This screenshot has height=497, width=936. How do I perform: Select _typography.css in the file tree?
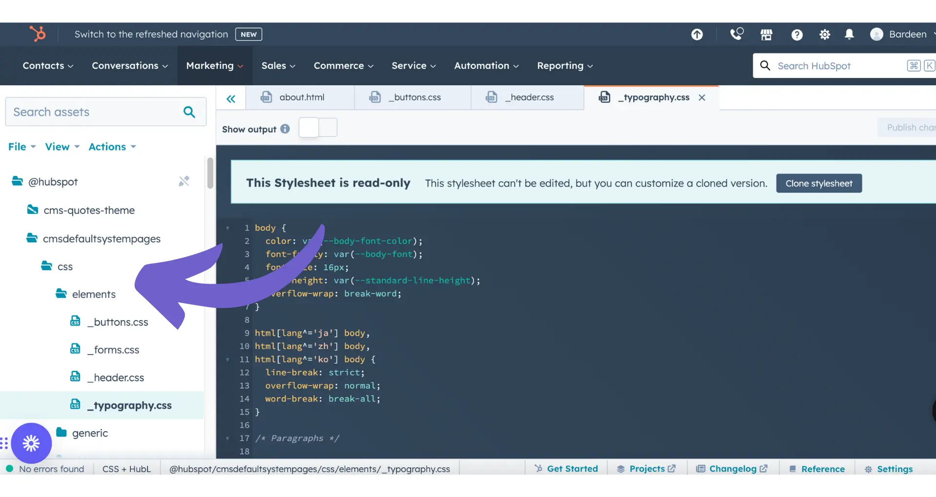102,405
